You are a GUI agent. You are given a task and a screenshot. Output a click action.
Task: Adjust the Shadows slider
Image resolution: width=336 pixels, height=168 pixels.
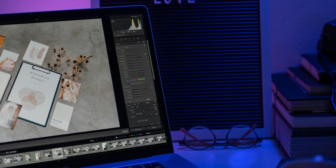tap(135, 63)
